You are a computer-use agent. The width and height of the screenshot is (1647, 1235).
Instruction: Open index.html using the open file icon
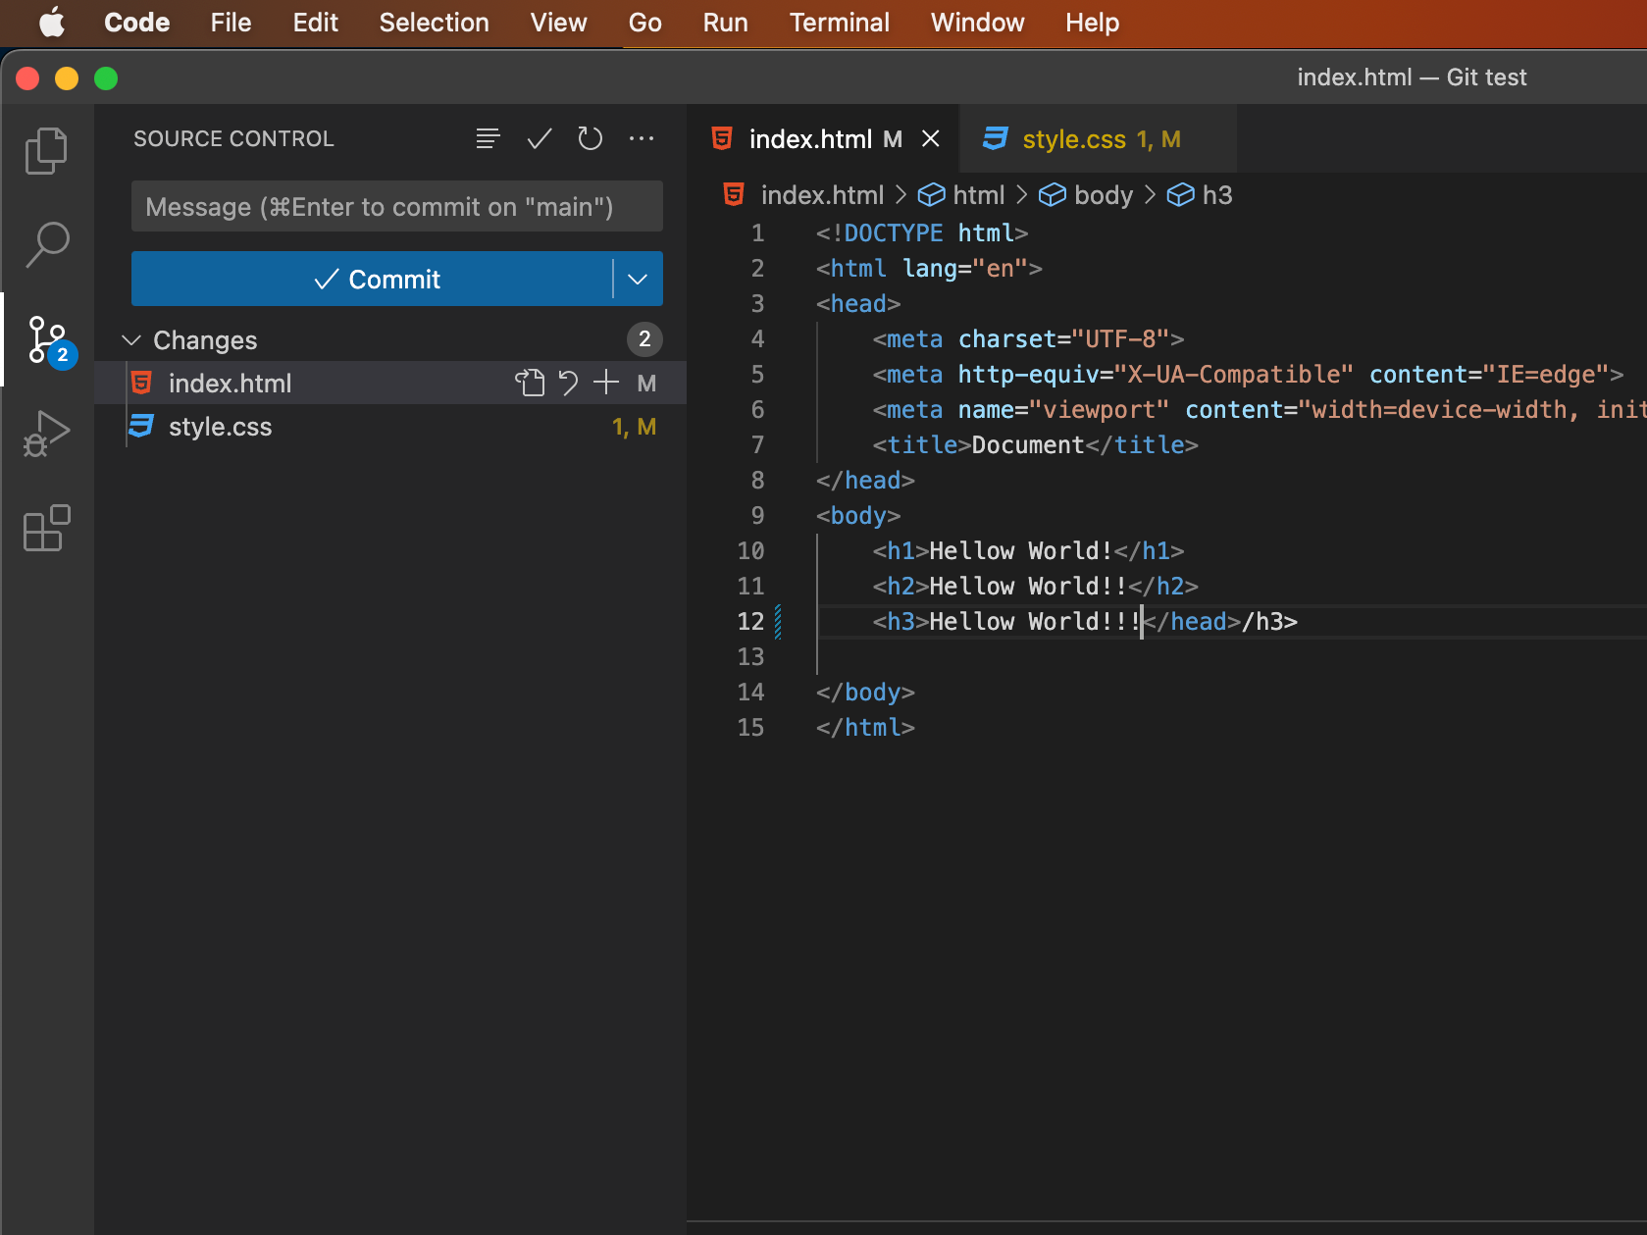pos(530,383)
